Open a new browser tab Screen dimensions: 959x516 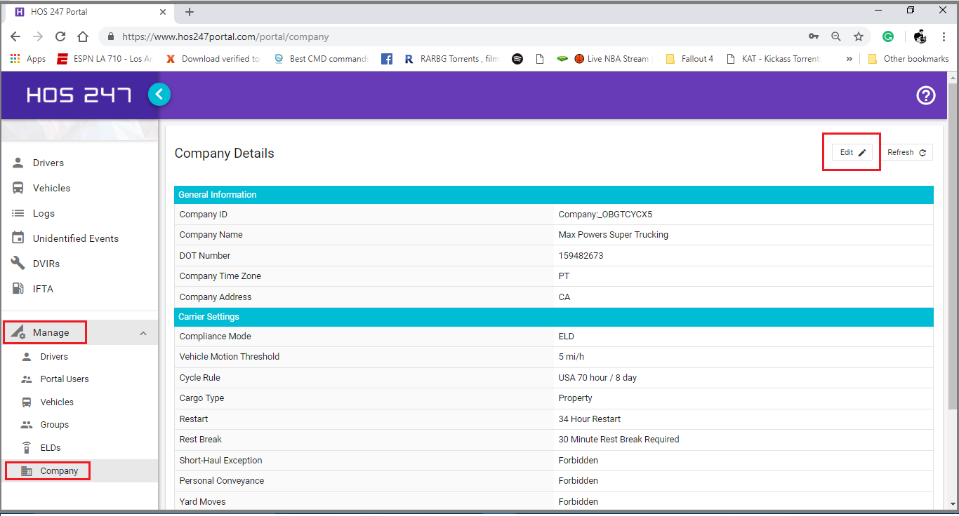(190, 12)
